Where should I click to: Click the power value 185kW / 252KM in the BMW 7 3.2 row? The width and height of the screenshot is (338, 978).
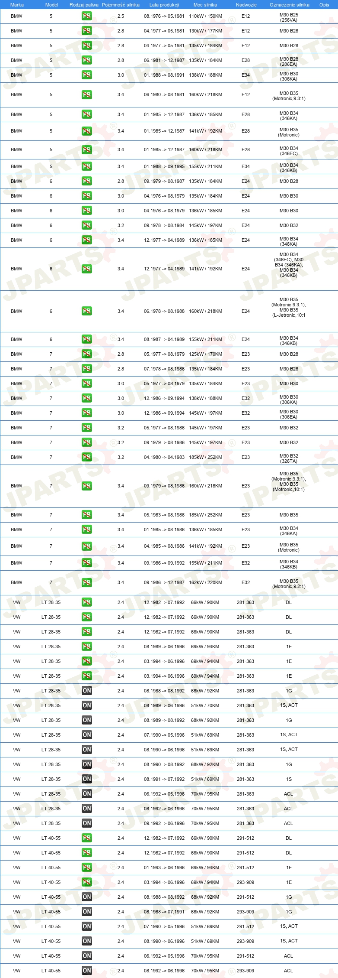pos(205,457)
